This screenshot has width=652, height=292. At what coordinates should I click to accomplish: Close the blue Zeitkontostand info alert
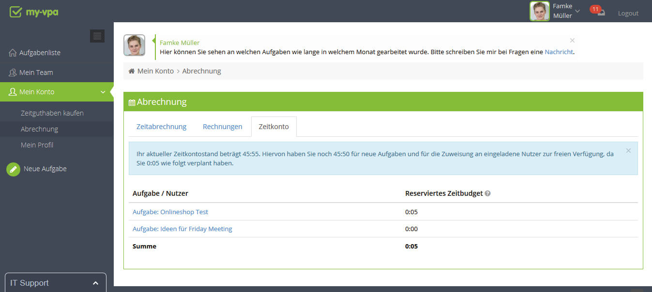pyautogui.click(x=628, y=151)
